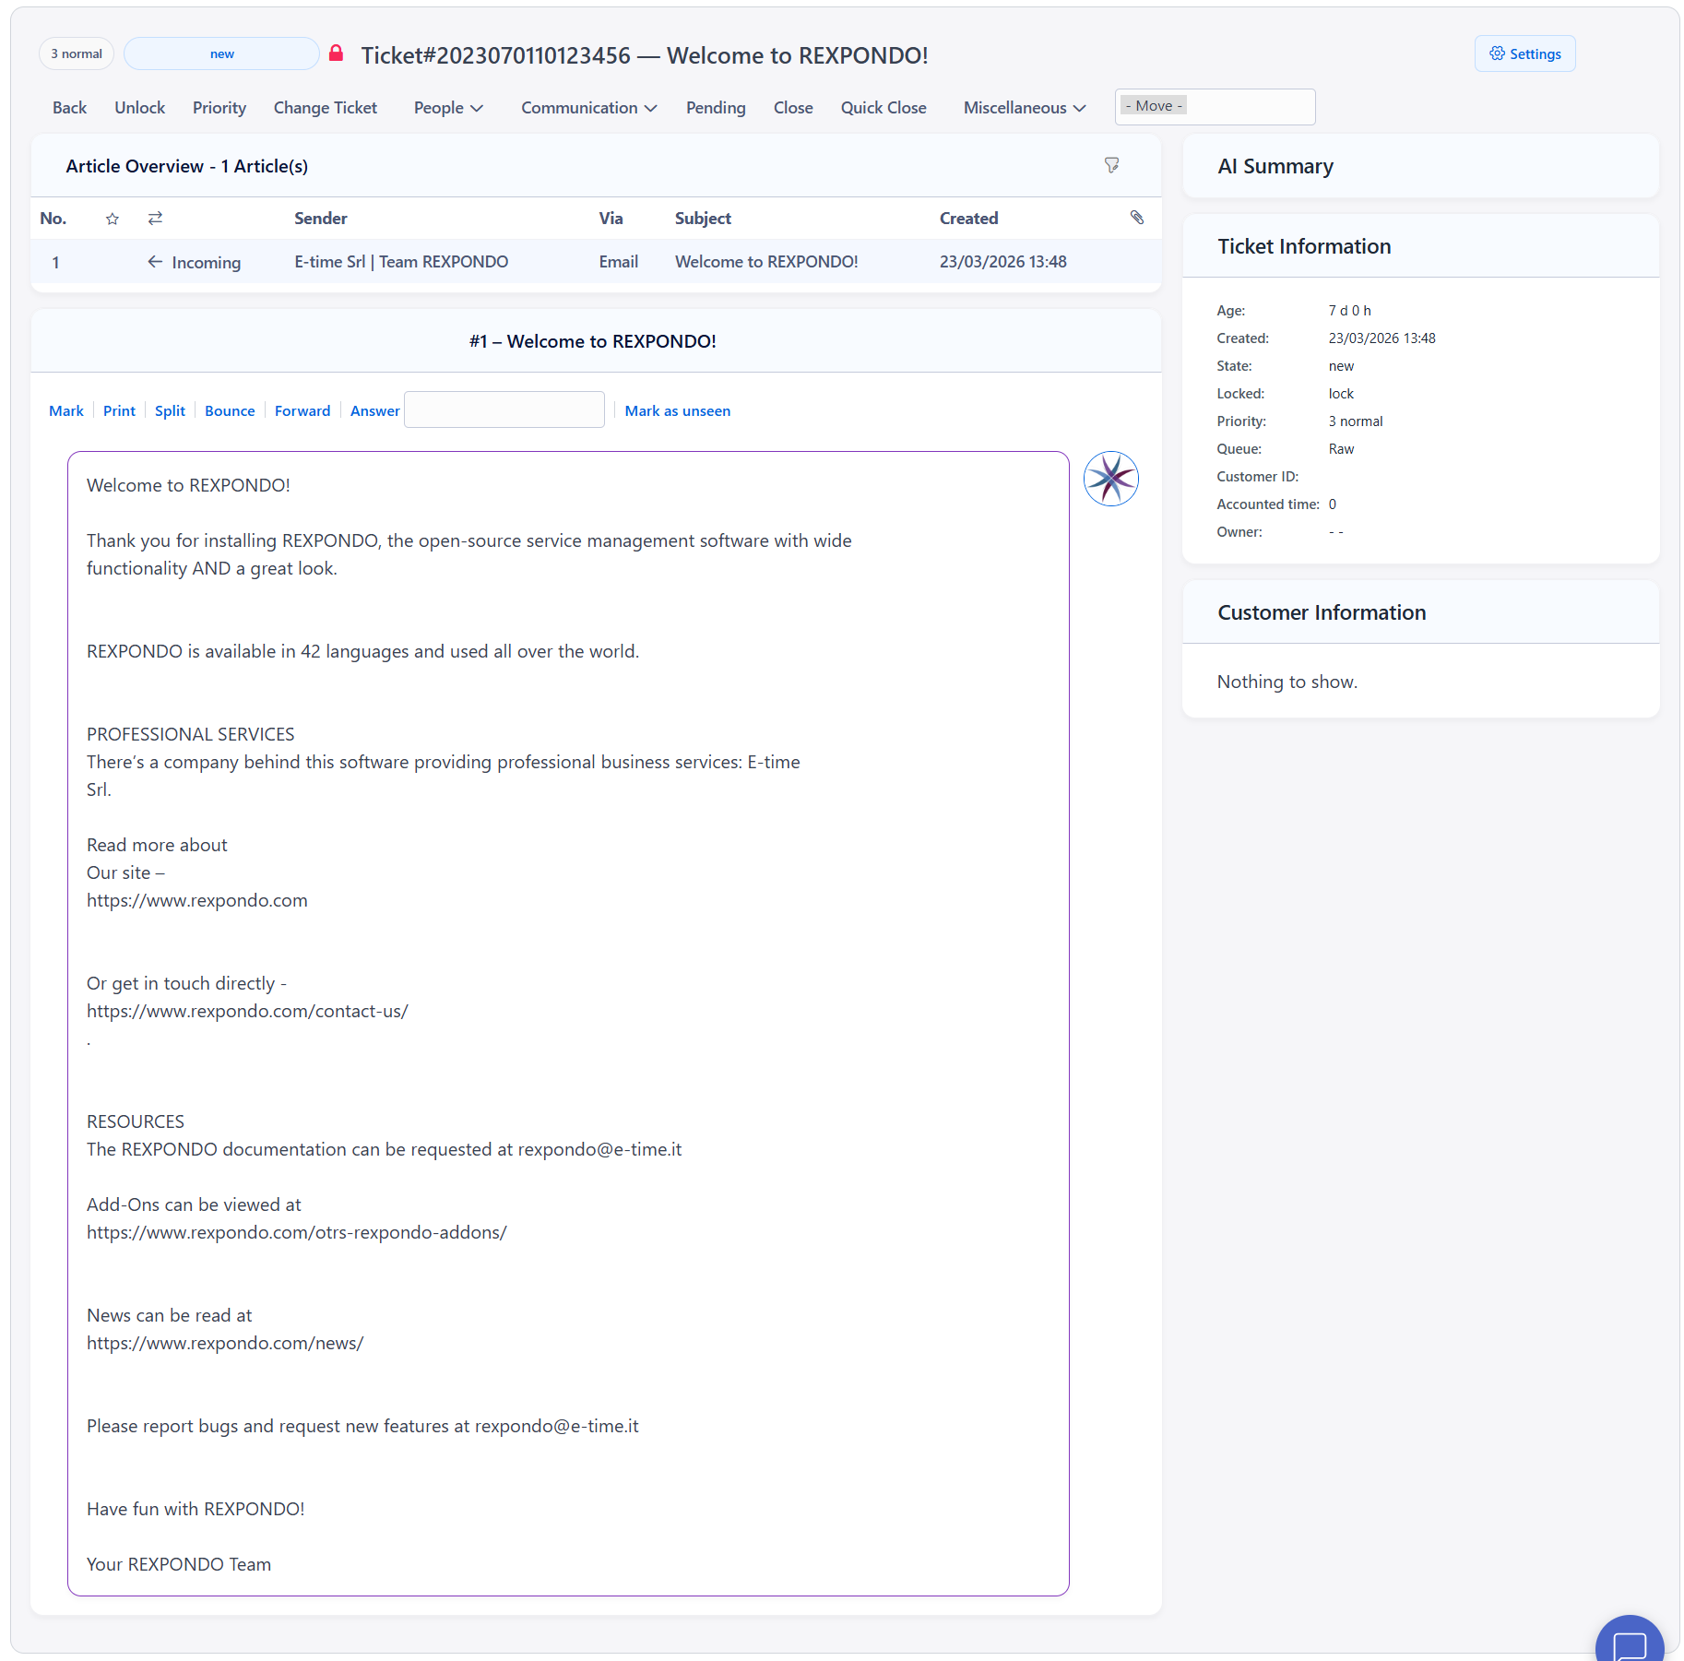The width and height of the screenshot is (1684, 1661).
Task: Click the Email via cell
Action: click(618, 262)
